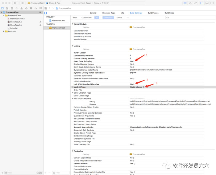The height and width of the screenshot is (175, 216).
Task: Open the Report navigator icon
Action: (40, 8)
